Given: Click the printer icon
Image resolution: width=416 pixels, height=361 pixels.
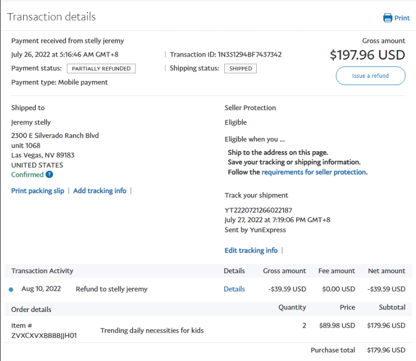Looking at the screenshot, I should click(388, 18).
